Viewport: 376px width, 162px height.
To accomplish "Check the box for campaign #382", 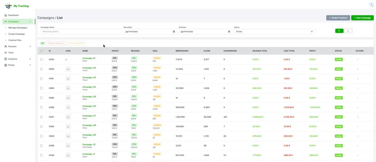I will (41, 98).
